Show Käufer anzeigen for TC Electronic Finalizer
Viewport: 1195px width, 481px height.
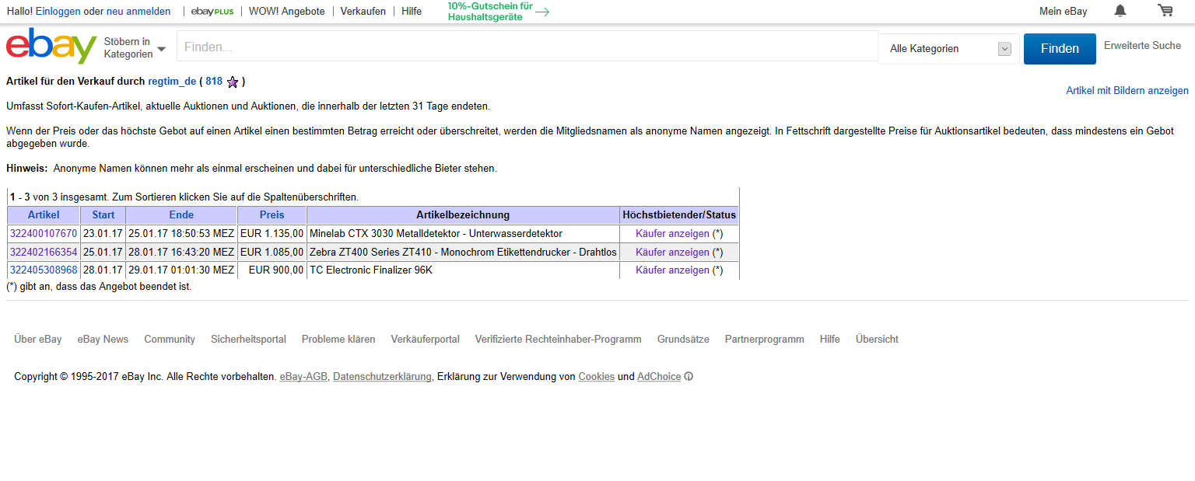tap(672, 270)
